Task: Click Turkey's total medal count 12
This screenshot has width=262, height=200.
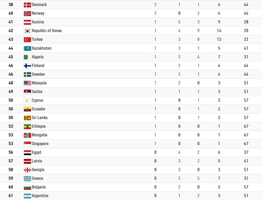Action: point(219,39)
